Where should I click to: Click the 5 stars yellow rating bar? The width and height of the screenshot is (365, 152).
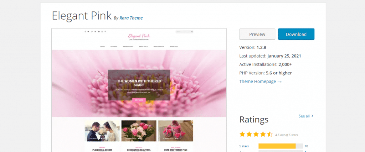277,146
